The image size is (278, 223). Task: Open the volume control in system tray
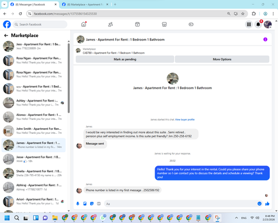tap(257, 218)
